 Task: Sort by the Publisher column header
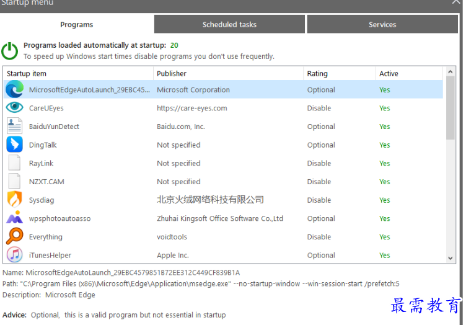228,73
